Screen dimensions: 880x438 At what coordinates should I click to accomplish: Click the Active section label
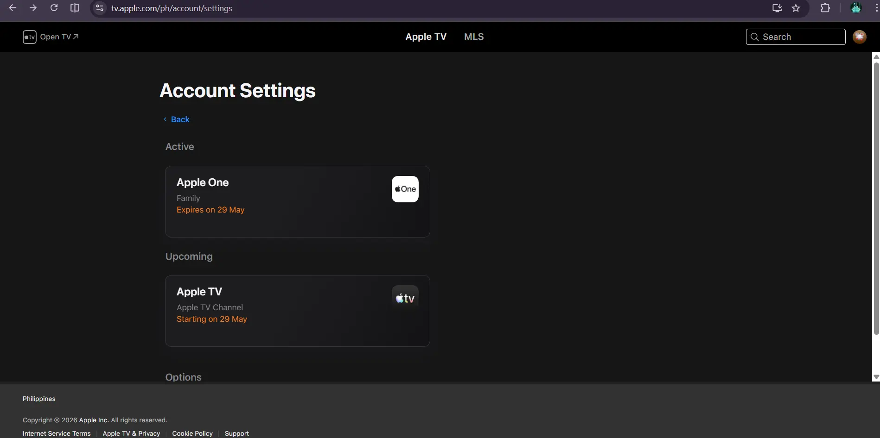click(180, 147)
